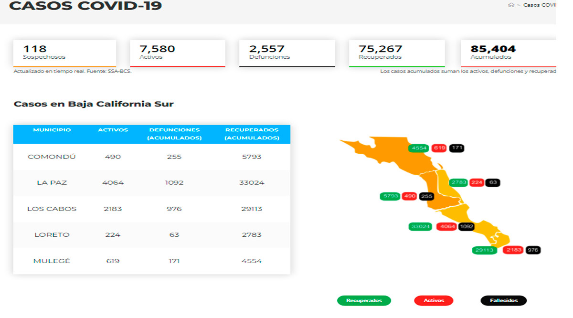Open the ACTIVOS column header
This screenshot has width=573, height=318.
tap(113, 129)
